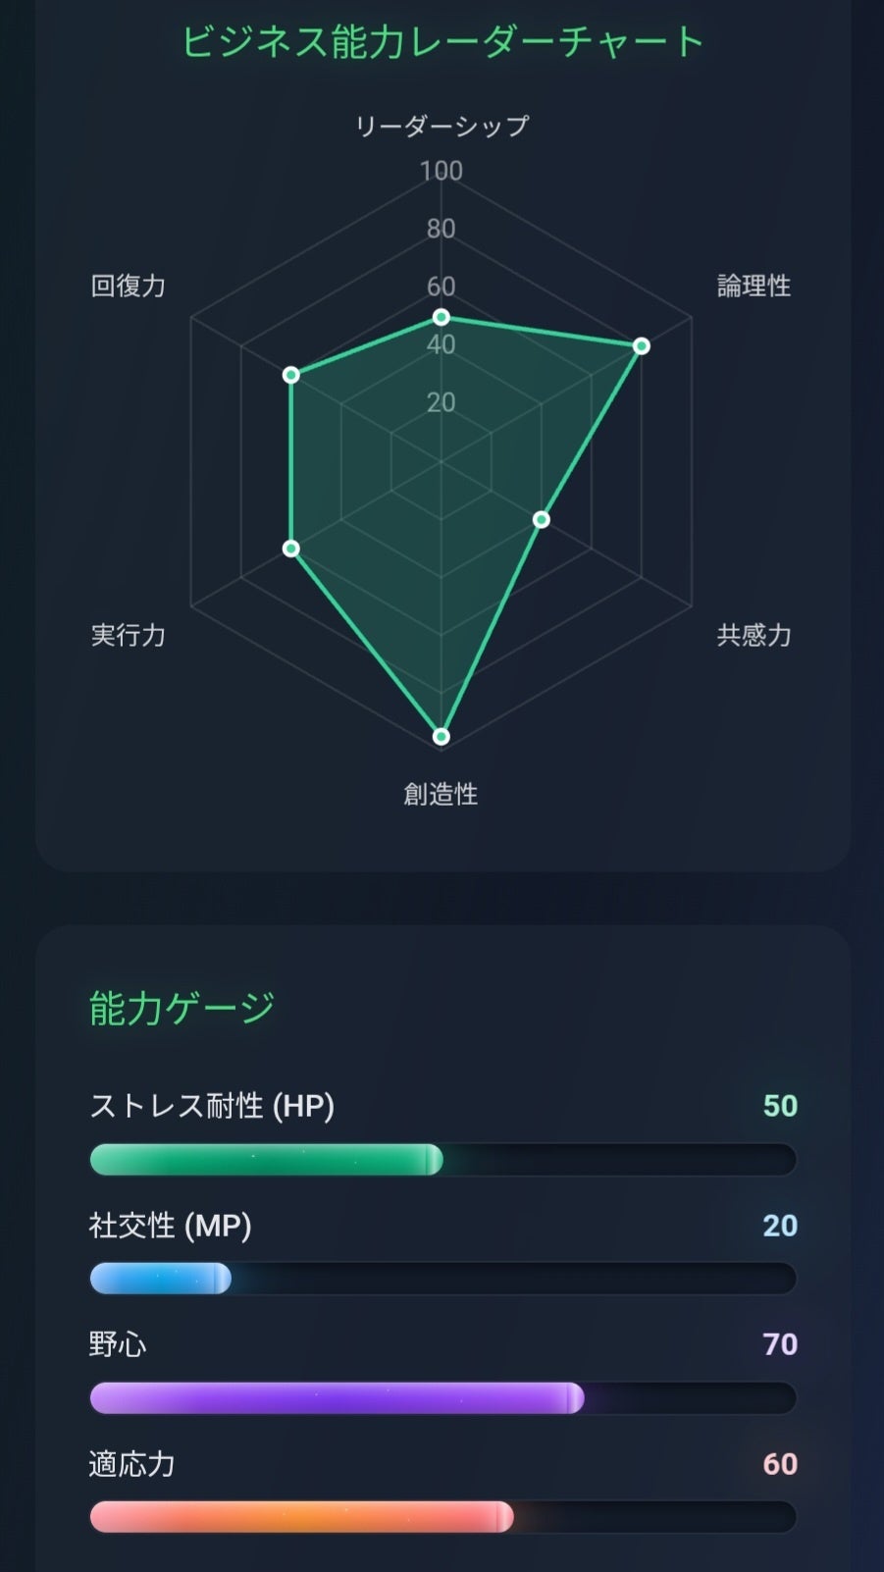
Task: Click the 共感力 axis label
Action: [754, 635]
